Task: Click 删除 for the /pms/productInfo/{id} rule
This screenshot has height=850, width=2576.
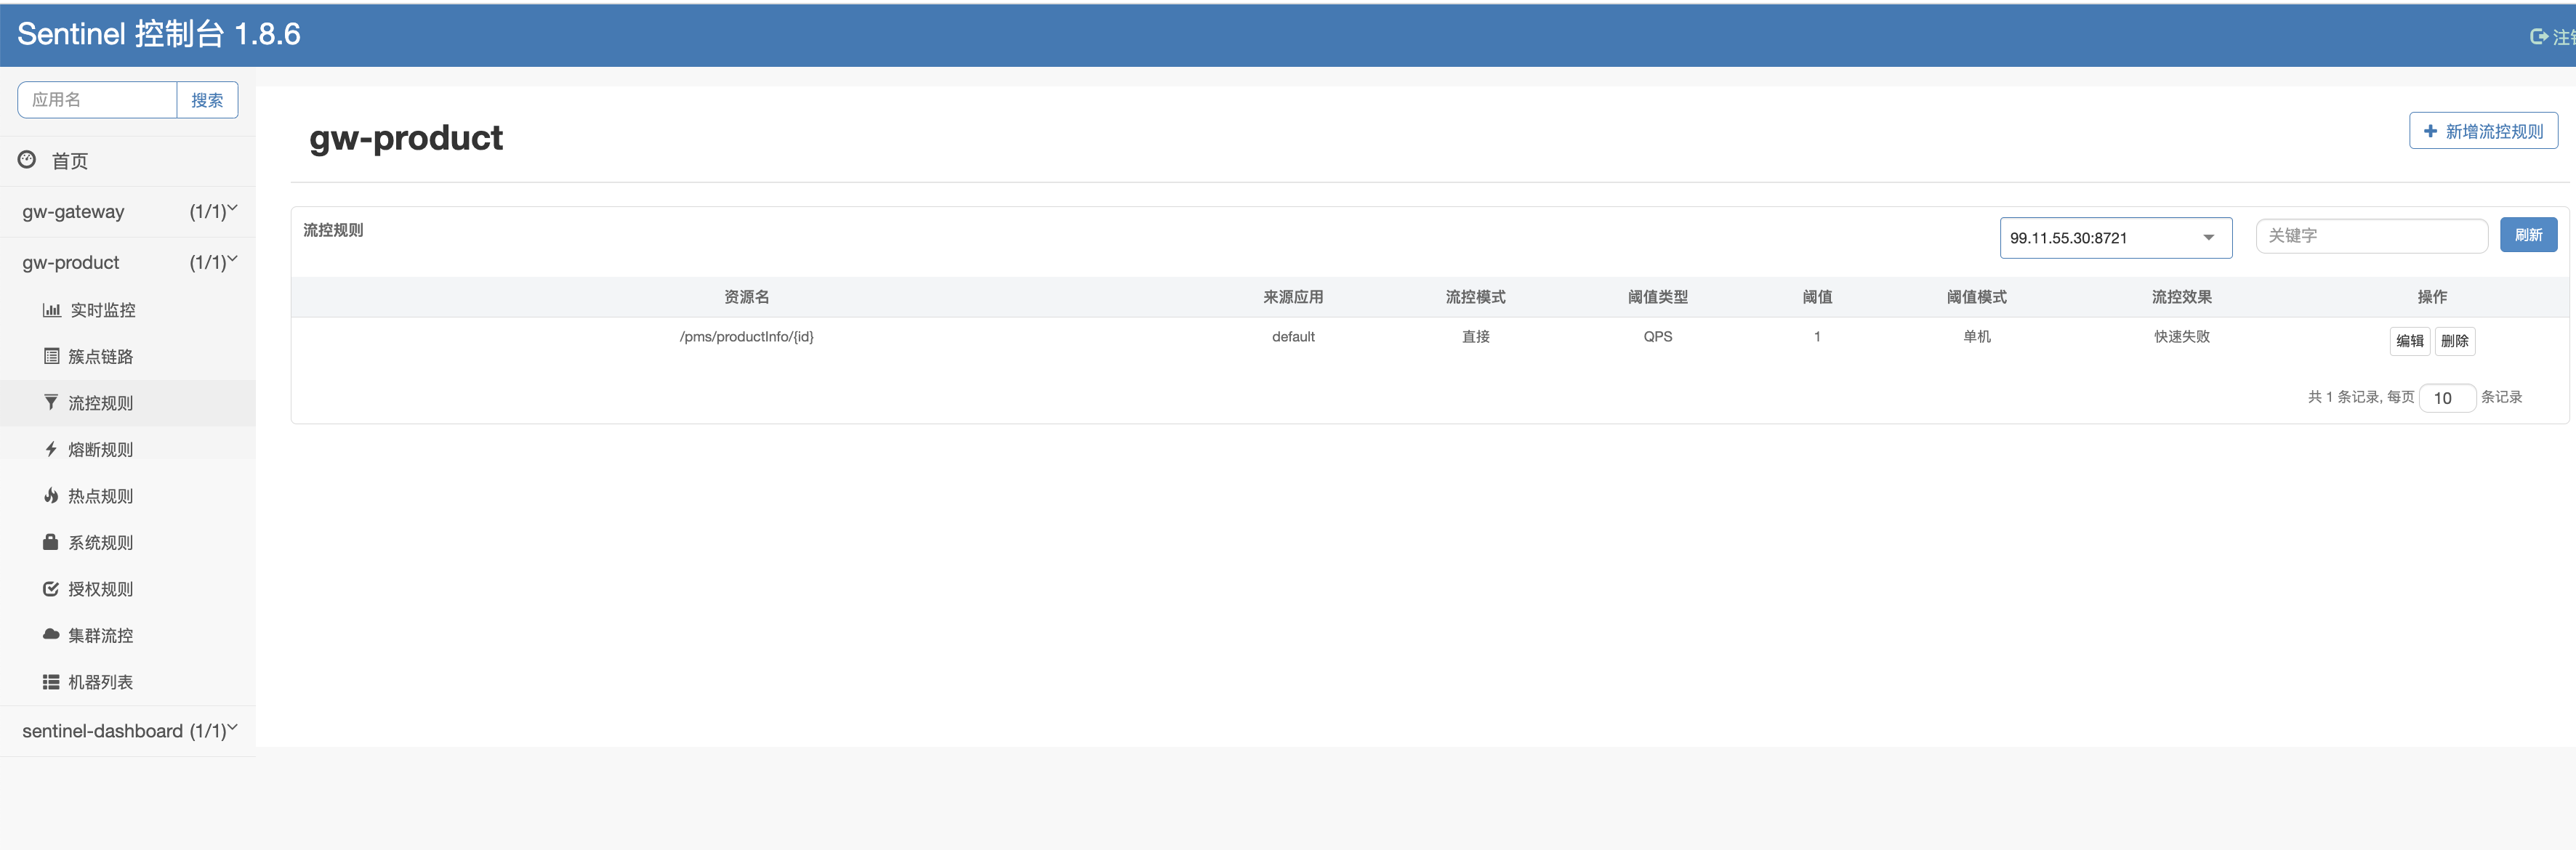Action: click(x=2454, y=341)
